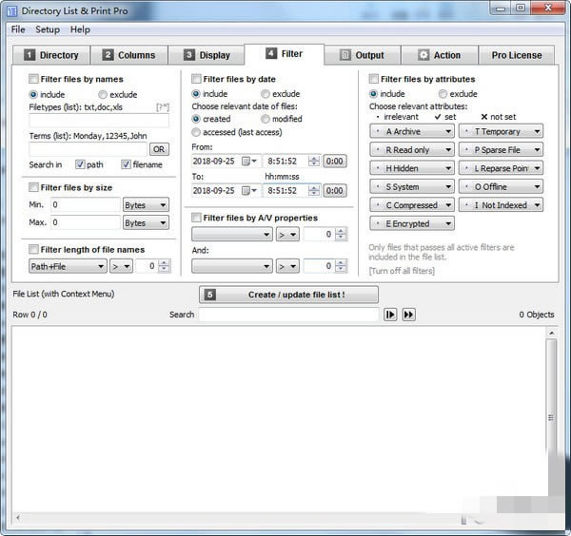
Task: Open the H Hidden attribute dropdown
Action: (x=412, y=168)
